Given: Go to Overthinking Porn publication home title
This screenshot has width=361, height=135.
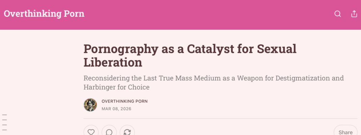Looking at the screenshot, I should [44, 14].
